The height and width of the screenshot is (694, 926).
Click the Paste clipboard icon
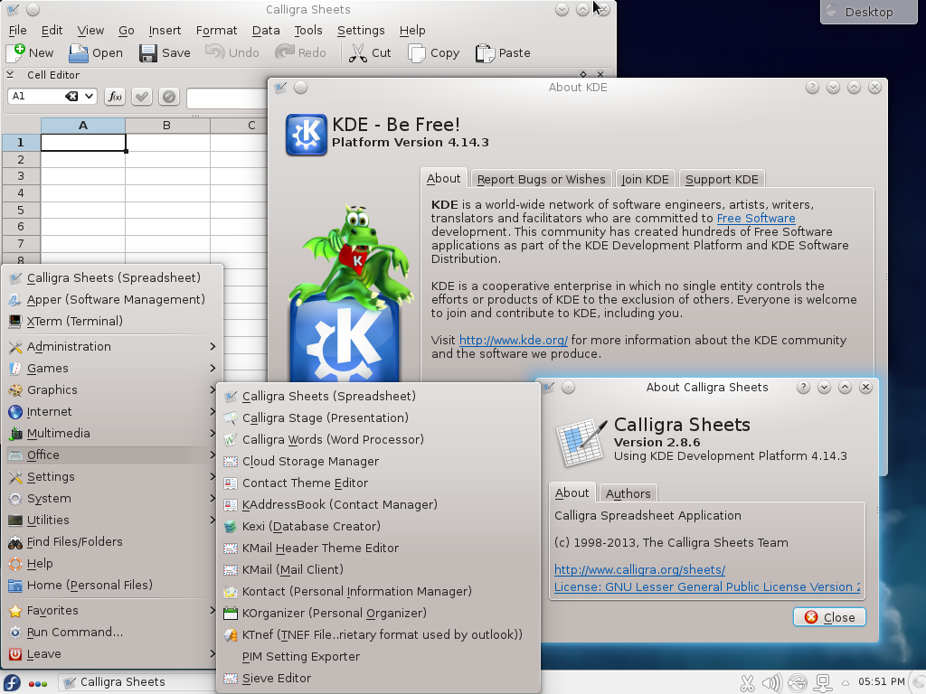pyautogui.click(x=485, y=53)
